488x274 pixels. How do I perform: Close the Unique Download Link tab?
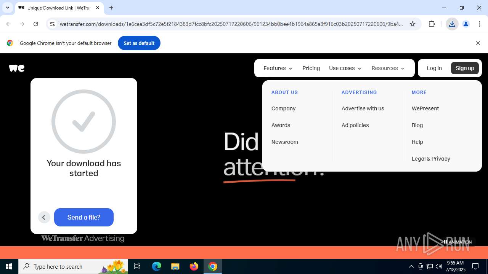coord(98,8)
